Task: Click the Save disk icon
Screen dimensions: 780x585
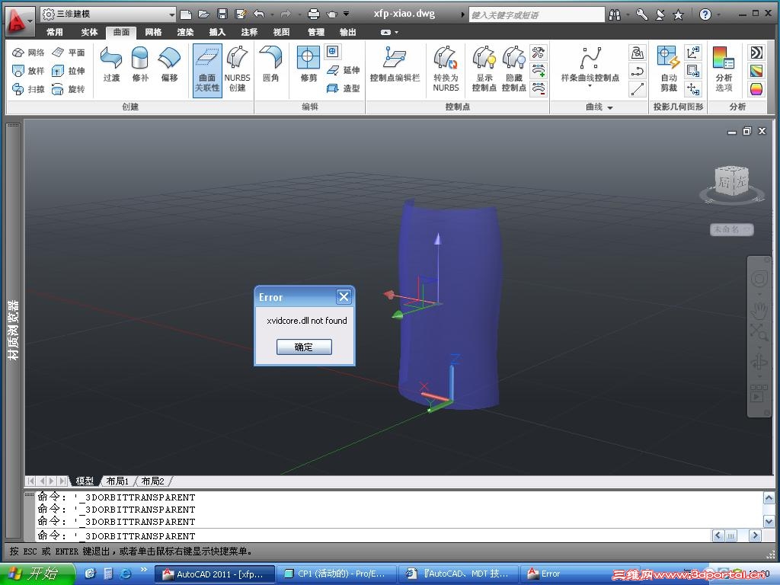Action: [222, 14]
